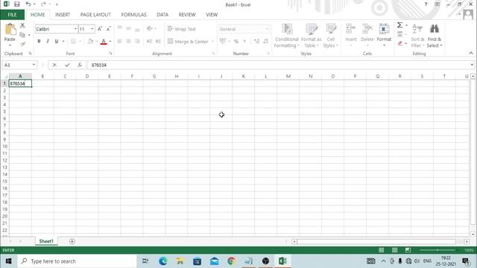477x268 pixels.
Task: Select the Sheet1 tab
Action: tap(46, 241)
